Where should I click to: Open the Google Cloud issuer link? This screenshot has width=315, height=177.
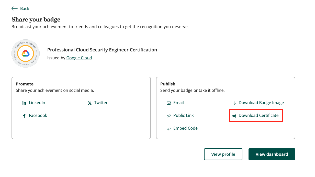[79, 58]
